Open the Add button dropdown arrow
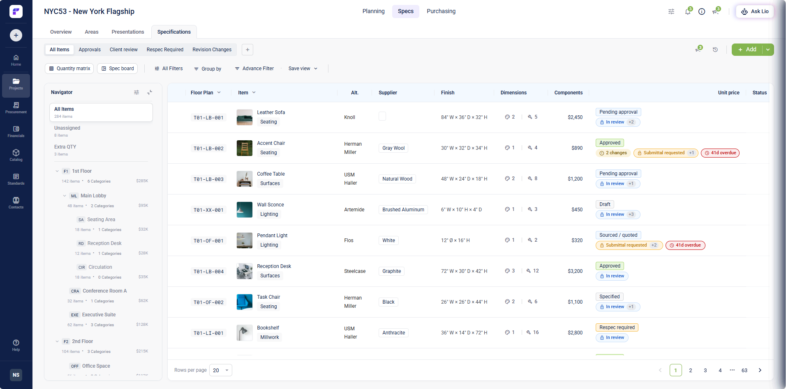Screen dimensions: 786x389 pos(768,50)
